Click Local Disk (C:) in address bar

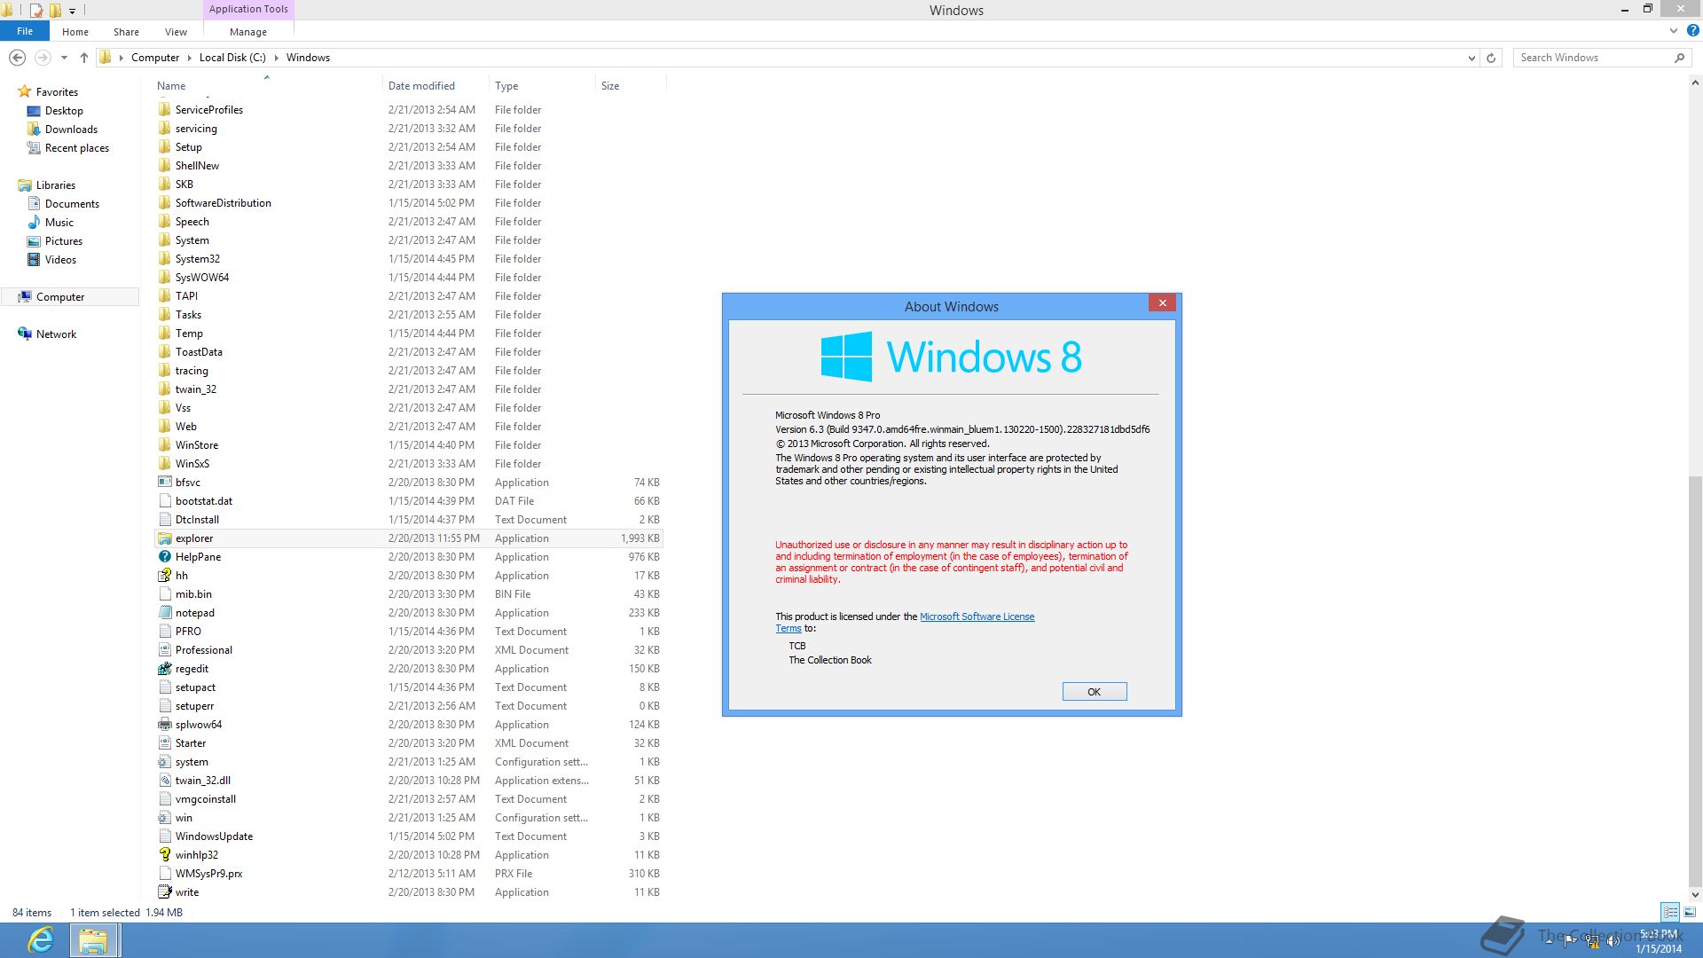(232, 58)
